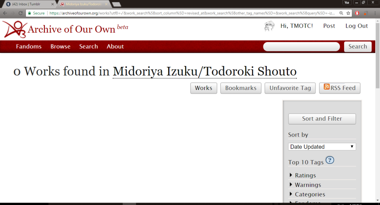The image size is (380, 205).
Task: Click the site search text field
Action: 301,47
